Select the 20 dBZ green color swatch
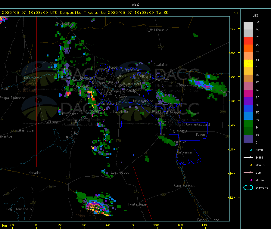Image resolution: width=271 pixels, height=229 pixels. point(248,123)
